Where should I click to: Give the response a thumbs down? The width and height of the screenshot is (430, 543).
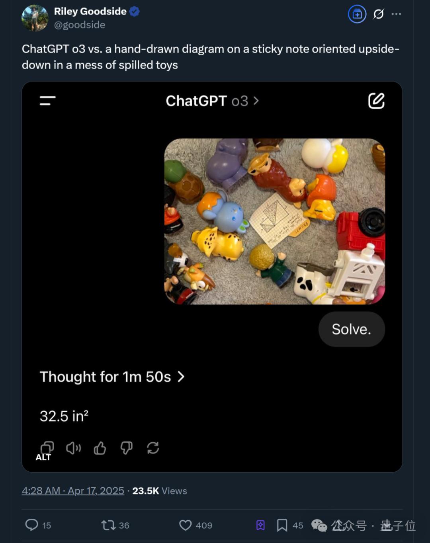coord(126,448)
